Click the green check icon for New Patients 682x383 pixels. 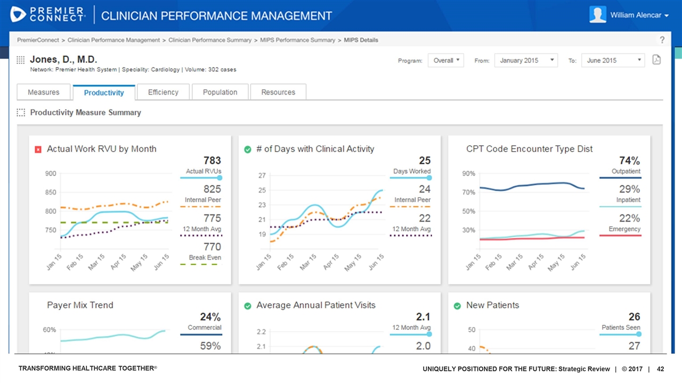pyautogui.click(x=457, y=306)
